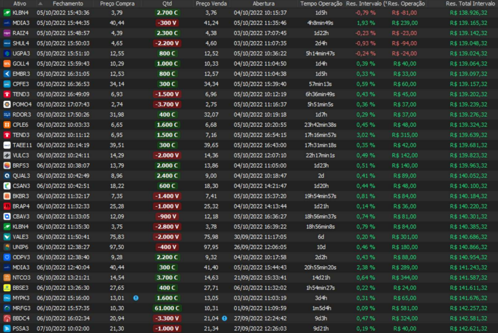Click info icon beside BBDC4 sell price
The height and width of the screenshot is (333, 498).
tap(224, 318)
